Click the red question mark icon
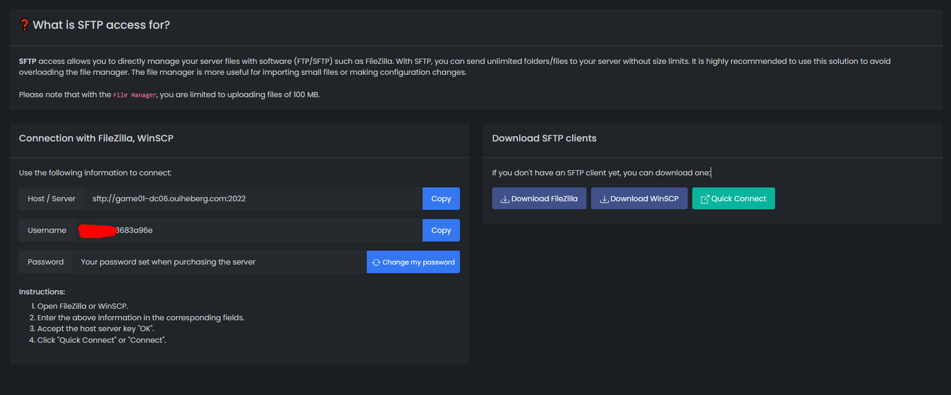This screenshot has width=951, height=395. click(x=24, y=25)
